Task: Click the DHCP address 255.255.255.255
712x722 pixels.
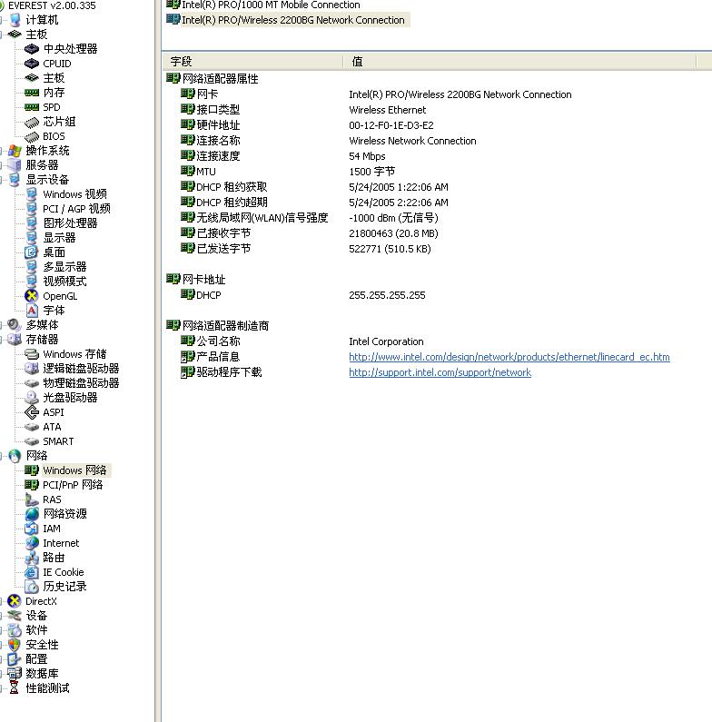Action: (x=387, y=295)
